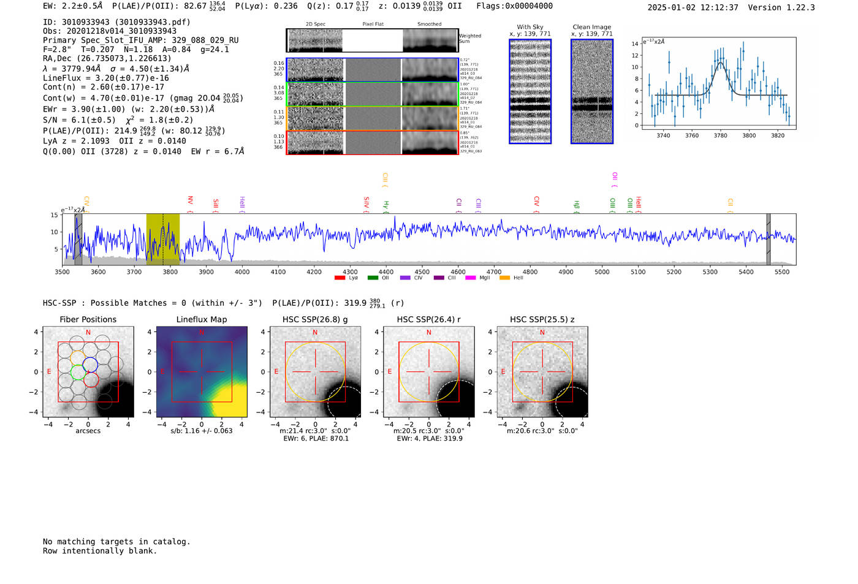Click the red CIV line label above spectrum
858x584 pixels.
536,205
